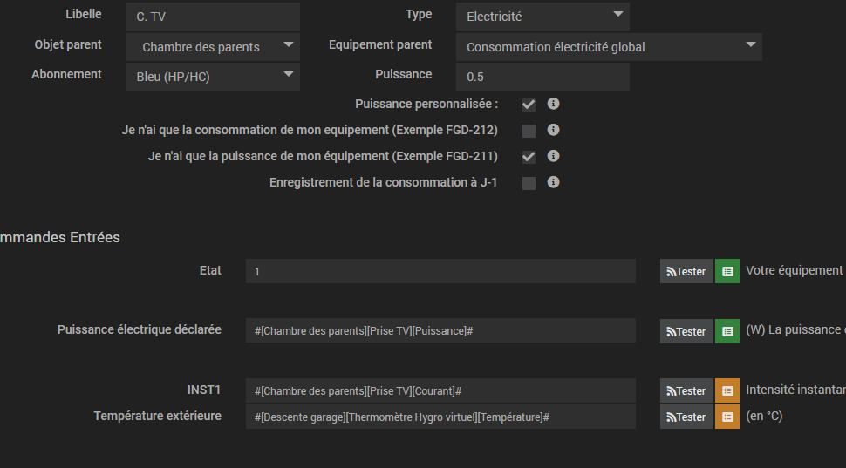Open command picker for Puissance électrique déclarée

tap(727, 331)
